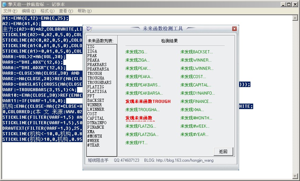
Task: Select ZIG in the function list
Action: pyautogui.click(x=91, y=47)
